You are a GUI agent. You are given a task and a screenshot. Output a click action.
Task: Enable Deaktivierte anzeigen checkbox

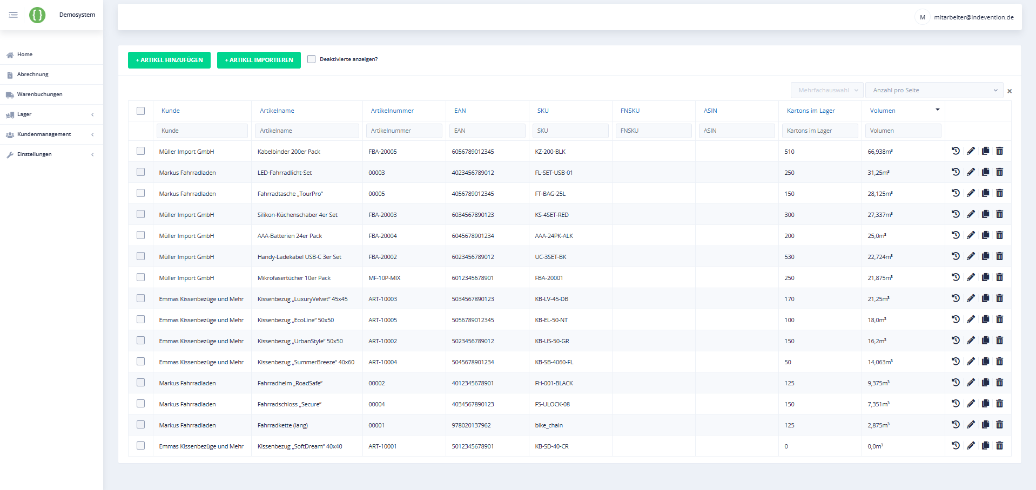click(x=312, y=59)
